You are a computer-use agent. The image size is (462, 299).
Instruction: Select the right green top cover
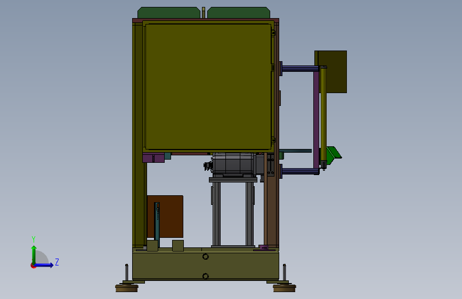[239, 13]
